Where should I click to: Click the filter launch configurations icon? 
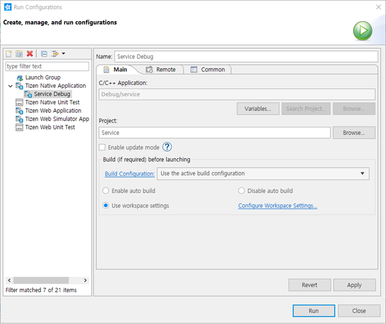coord(55,54)
